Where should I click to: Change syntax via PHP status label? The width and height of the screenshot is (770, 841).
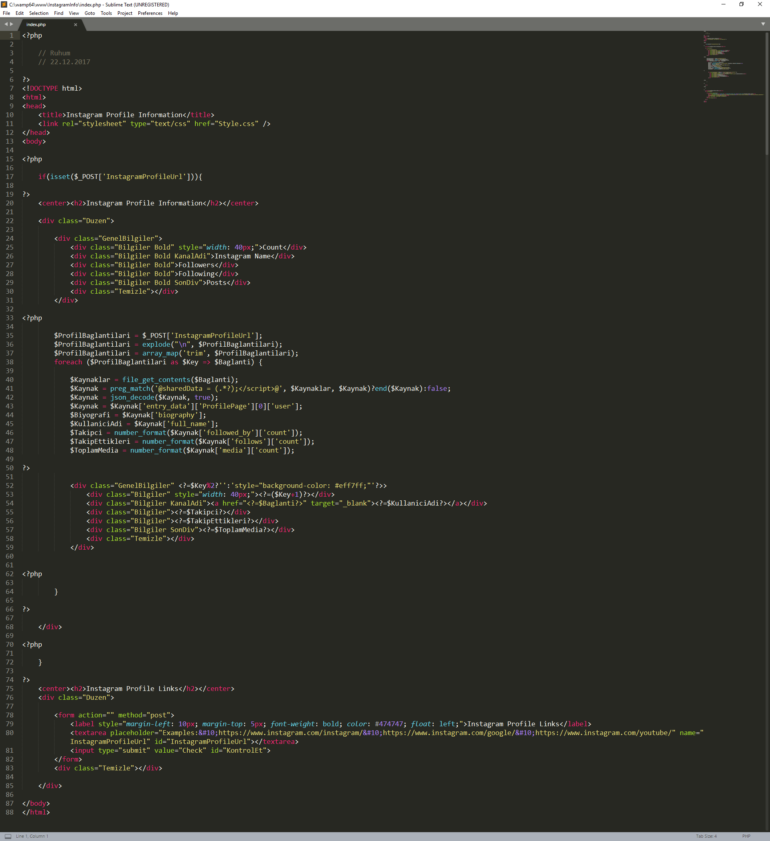[746, 836]
